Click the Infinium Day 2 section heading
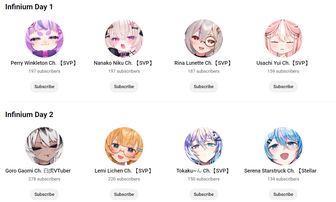Screen dimensions: 336x202 (29, 115)
